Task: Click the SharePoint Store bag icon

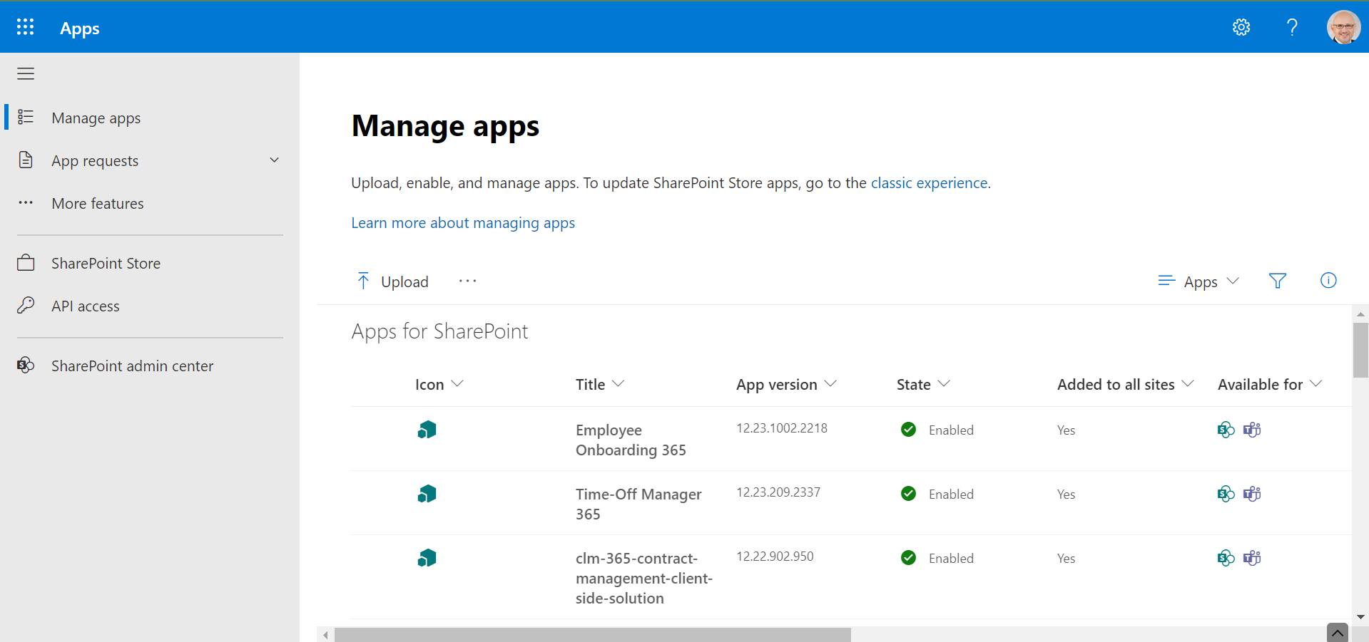Action: coord(26,262)
